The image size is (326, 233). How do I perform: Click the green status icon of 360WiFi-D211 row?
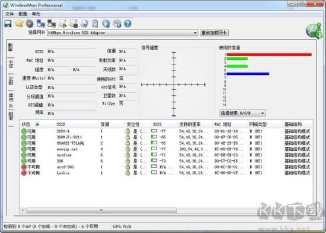point(24,137)
